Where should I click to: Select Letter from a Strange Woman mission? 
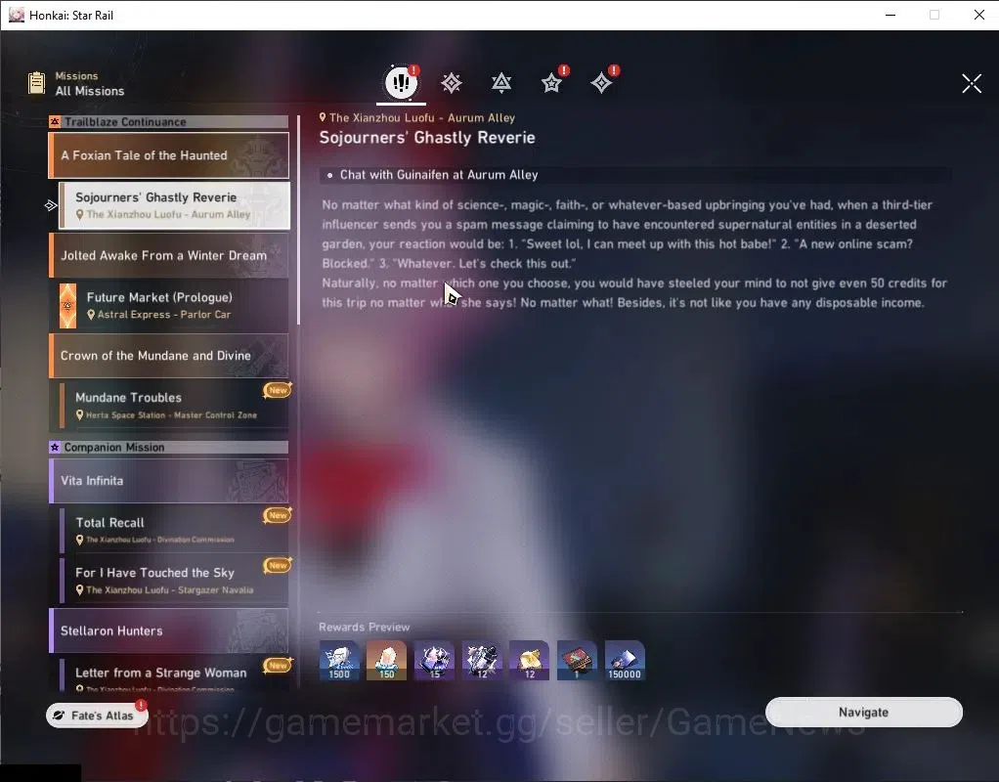(x=174, y=674)
